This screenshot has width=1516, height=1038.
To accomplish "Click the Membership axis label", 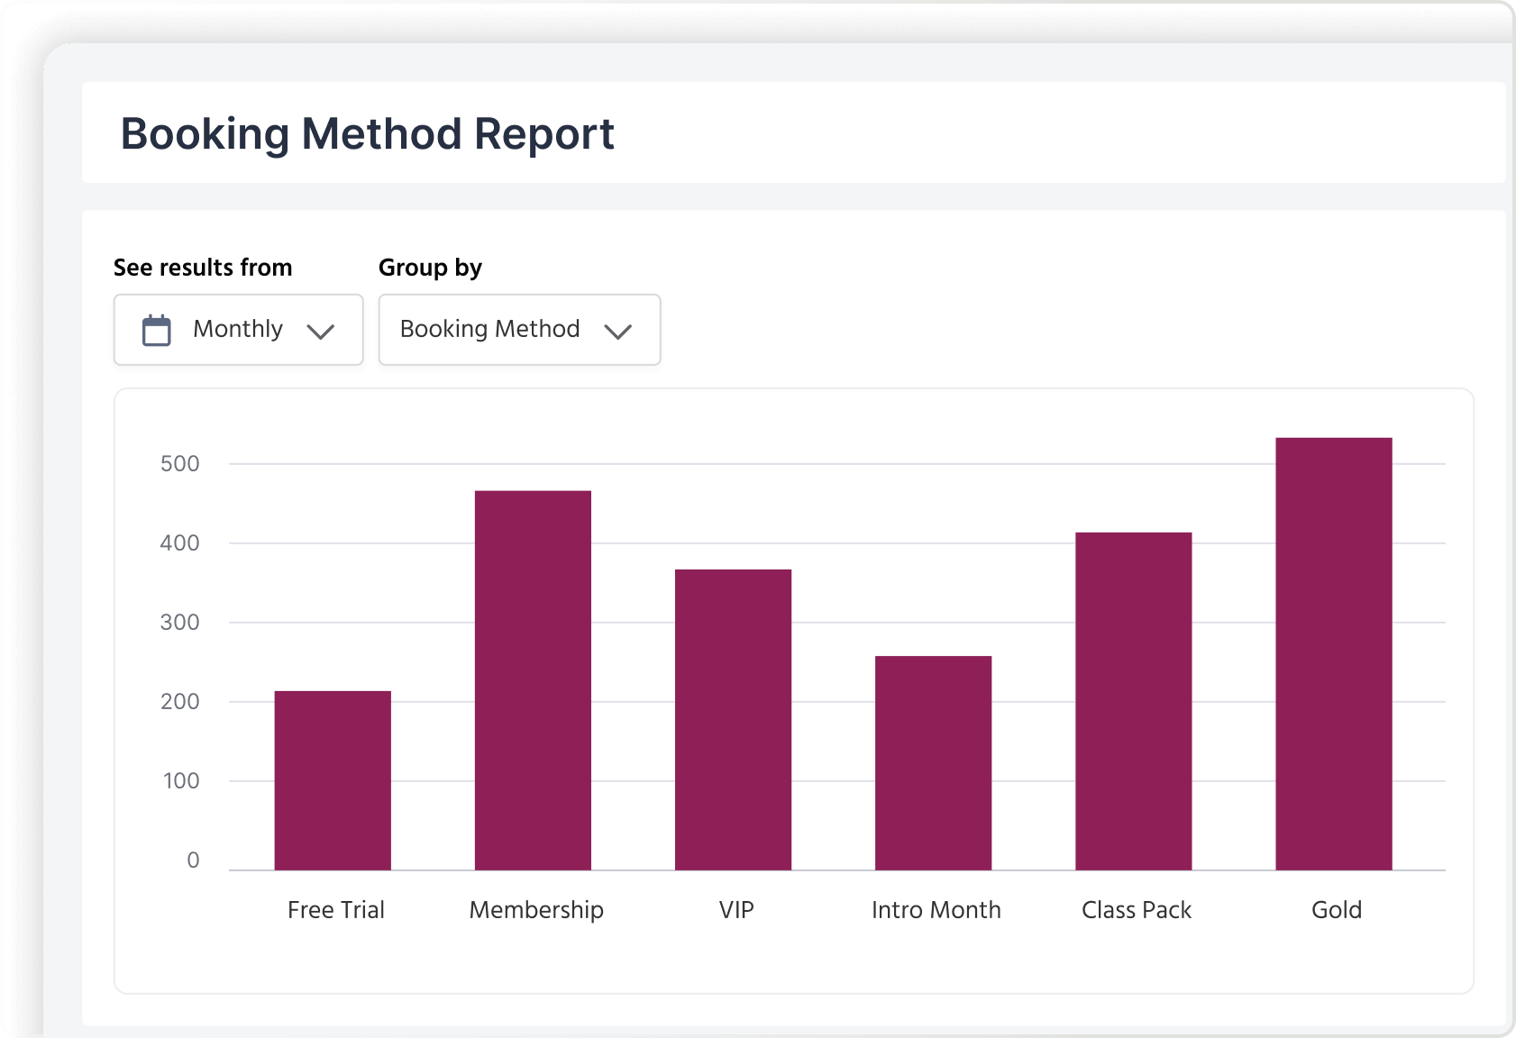I will pyautogui.click(x=536, y=910).
